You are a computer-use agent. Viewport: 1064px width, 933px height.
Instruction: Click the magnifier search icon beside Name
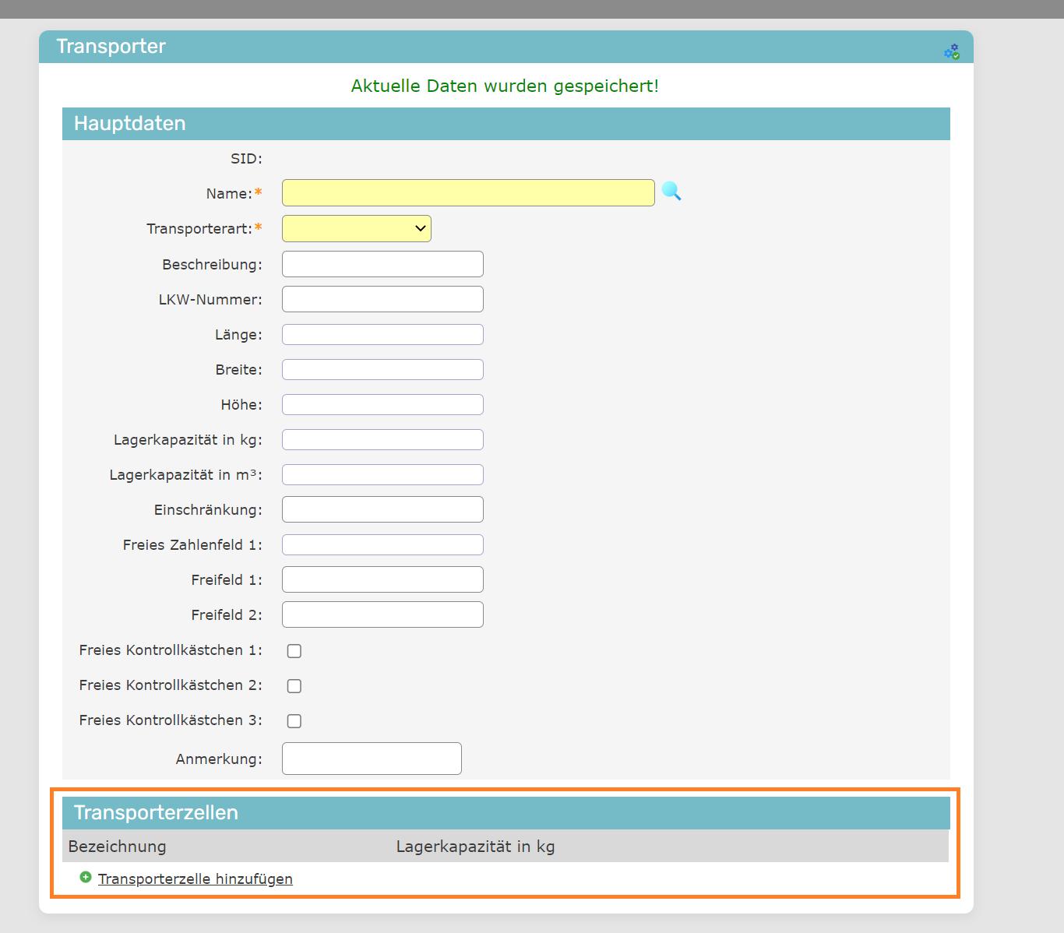[x=671, y=191]
